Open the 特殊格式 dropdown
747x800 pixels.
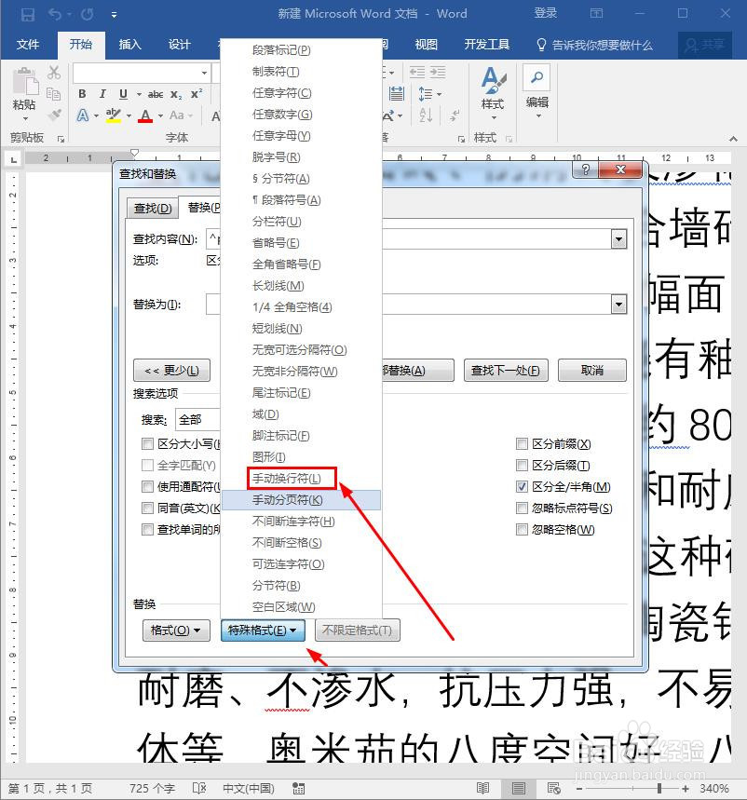(264, 631)
